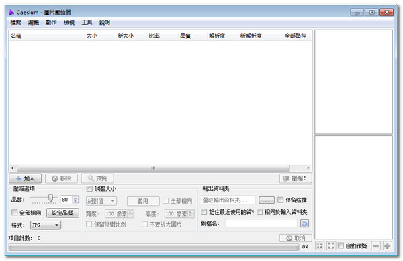This screenshot has width=403, height=261.
Task: Click the 副檔名 suffix input field
Action: (x=261, y=223)
